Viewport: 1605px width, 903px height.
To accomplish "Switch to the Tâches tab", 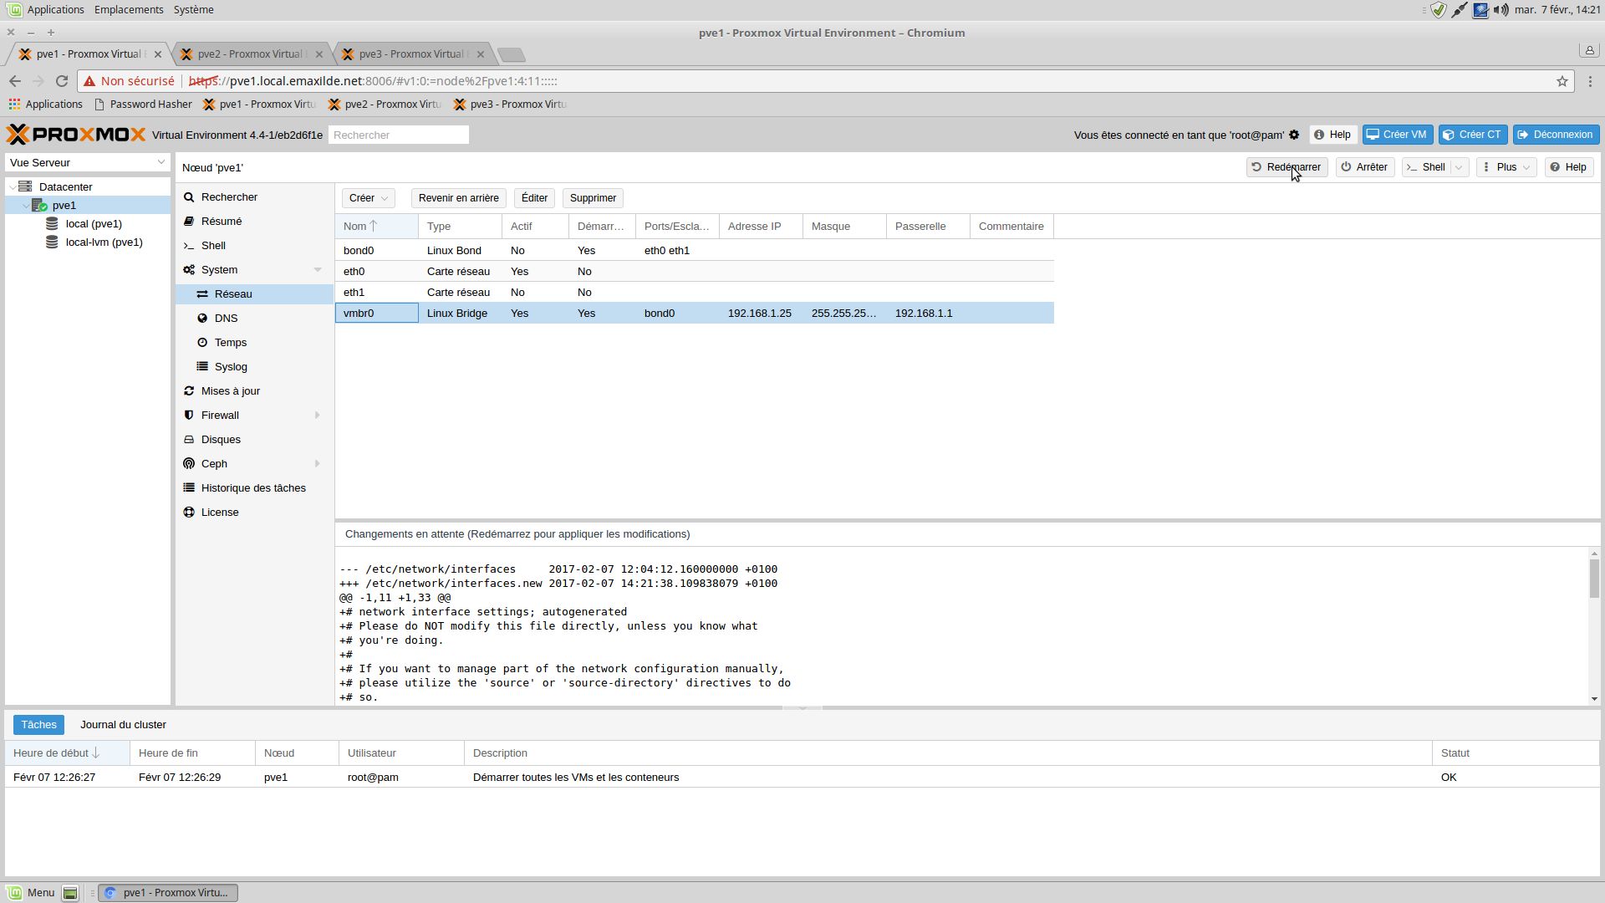I will (39, 725).
